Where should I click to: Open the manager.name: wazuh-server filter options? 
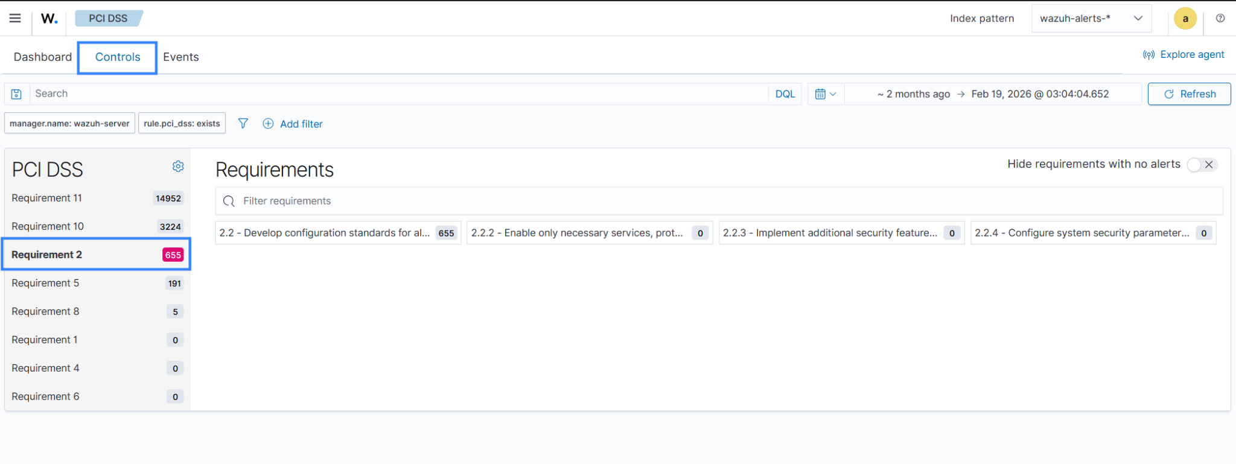pos(69,123)
